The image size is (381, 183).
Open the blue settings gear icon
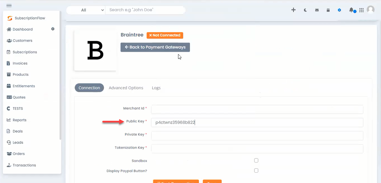coord(339,10)
